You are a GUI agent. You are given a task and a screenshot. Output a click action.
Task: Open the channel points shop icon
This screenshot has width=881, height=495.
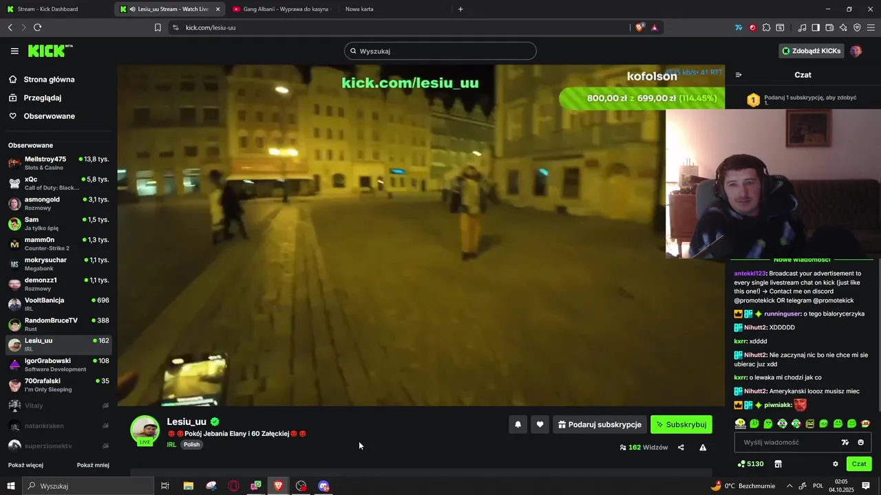[x=778, y=464]
